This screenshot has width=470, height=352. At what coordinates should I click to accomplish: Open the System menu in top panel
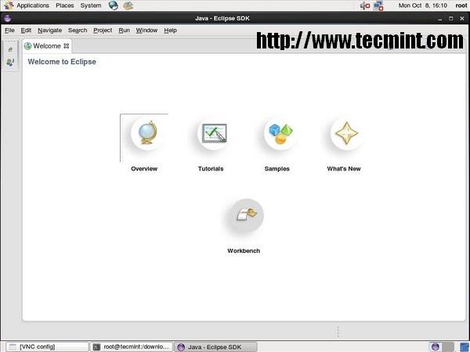tap(91, 5)
